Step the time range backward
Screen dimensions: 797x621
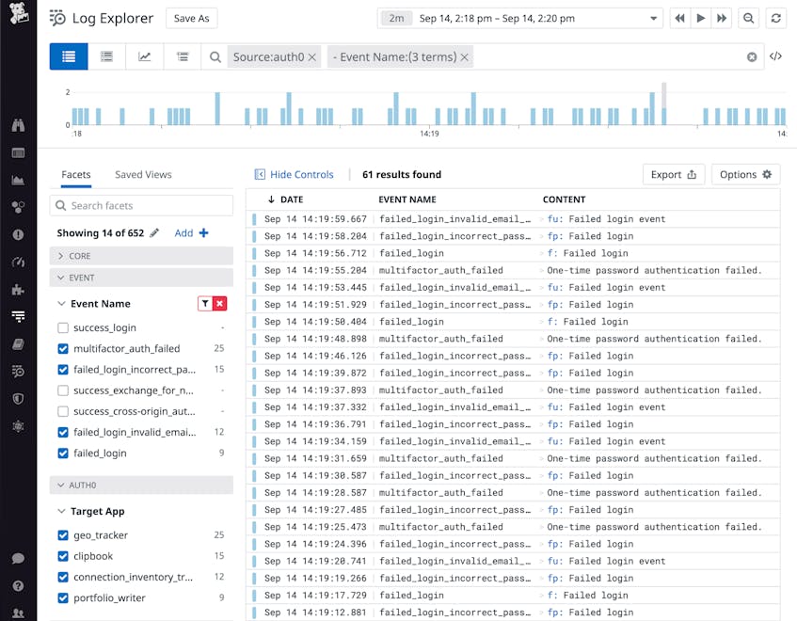[679, 18]
